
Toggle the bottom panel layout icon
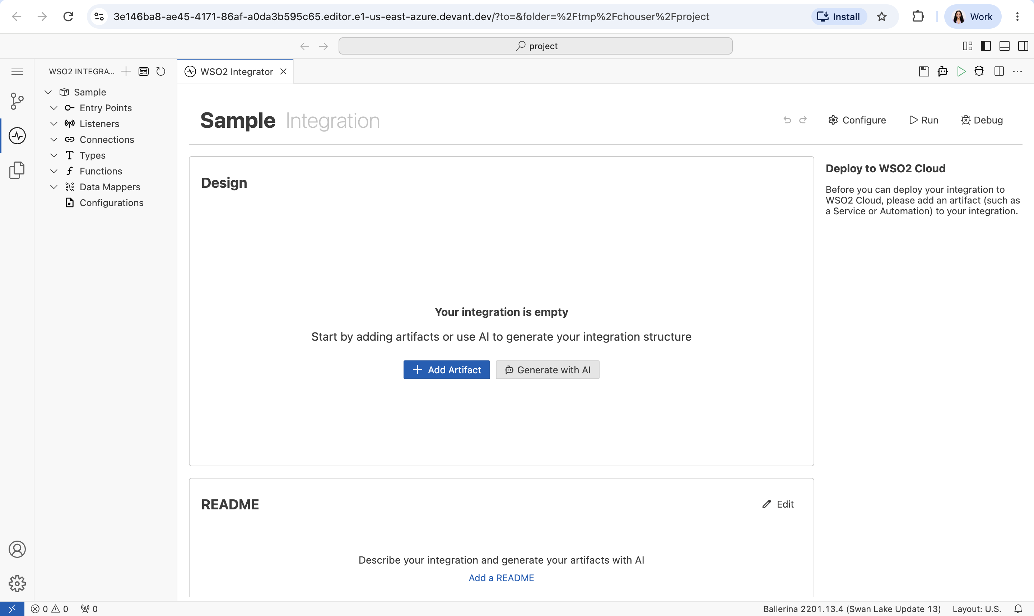click(x=1005, y=46)
